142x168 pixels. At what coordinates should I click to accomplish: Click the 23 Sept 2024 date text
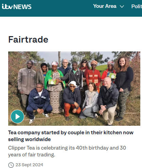pyautogui.click(x=29, y=165)
